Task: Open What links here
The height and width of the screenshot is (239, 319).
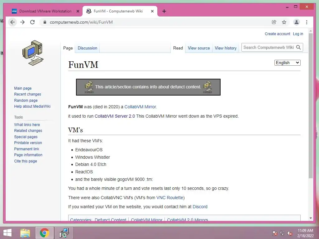Action: click(x=27, y=124)
